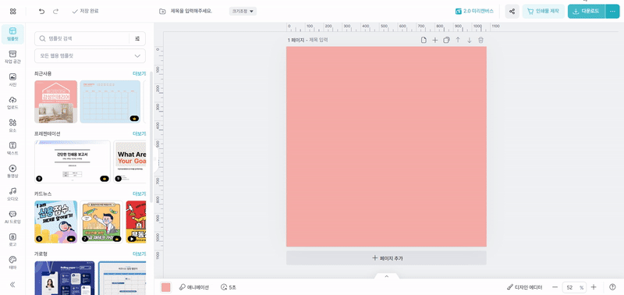Undo the last action
Image resolution: width=624 pixels, height=295 pixels.
coord(42,11)
